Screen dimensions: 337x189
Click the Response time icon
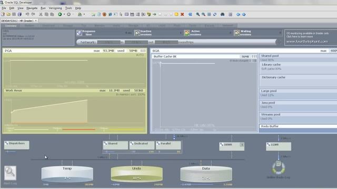coord(79,33)
